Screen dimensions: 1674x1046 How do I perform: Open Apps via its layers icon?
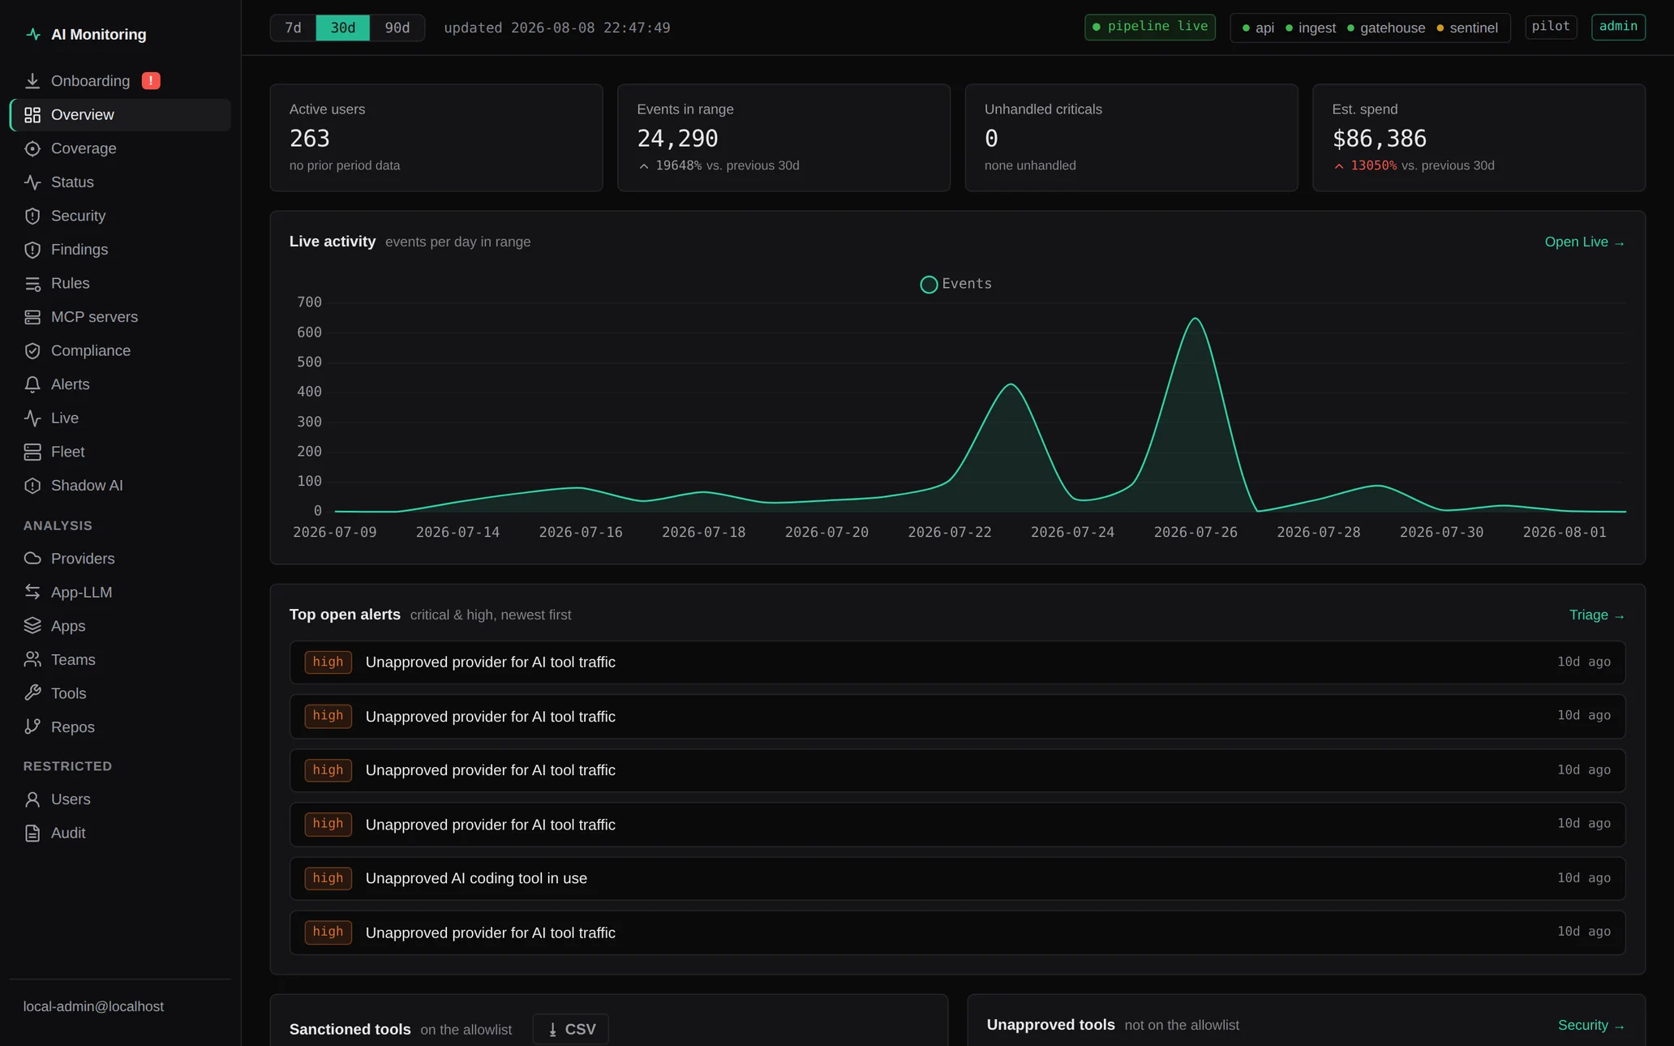[x=32, y=626]
